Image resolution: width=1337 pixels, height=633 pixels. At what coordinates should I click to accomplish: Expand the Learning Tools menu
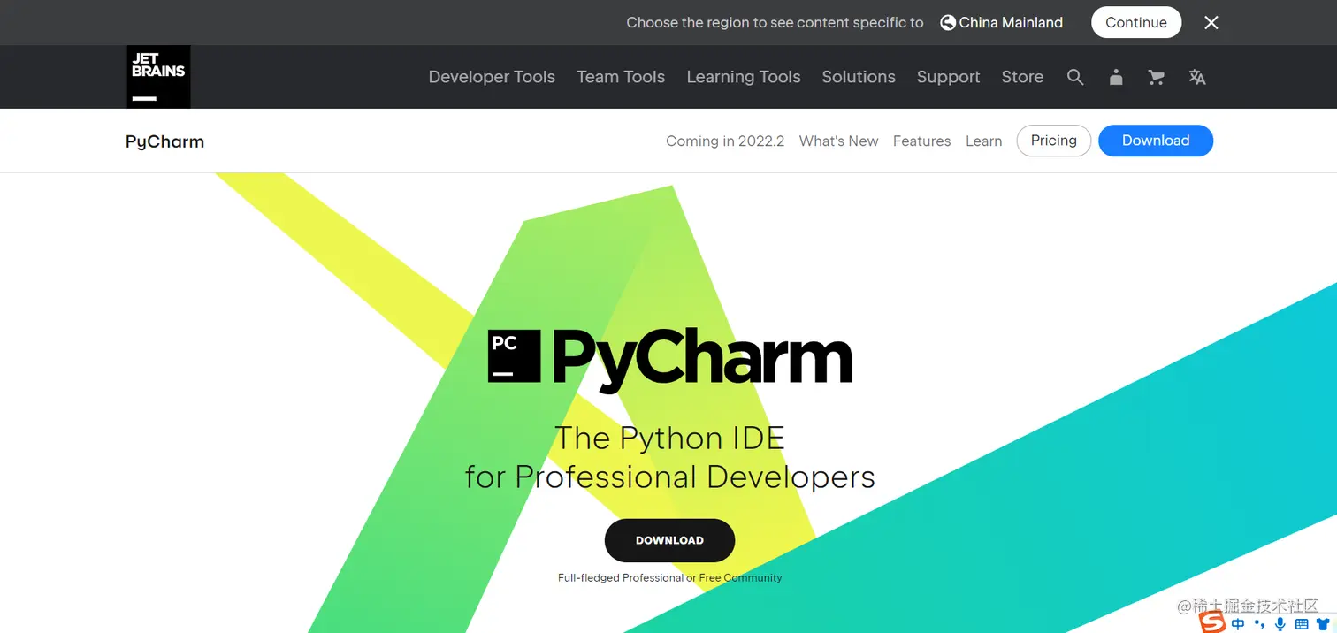(744, 77)
